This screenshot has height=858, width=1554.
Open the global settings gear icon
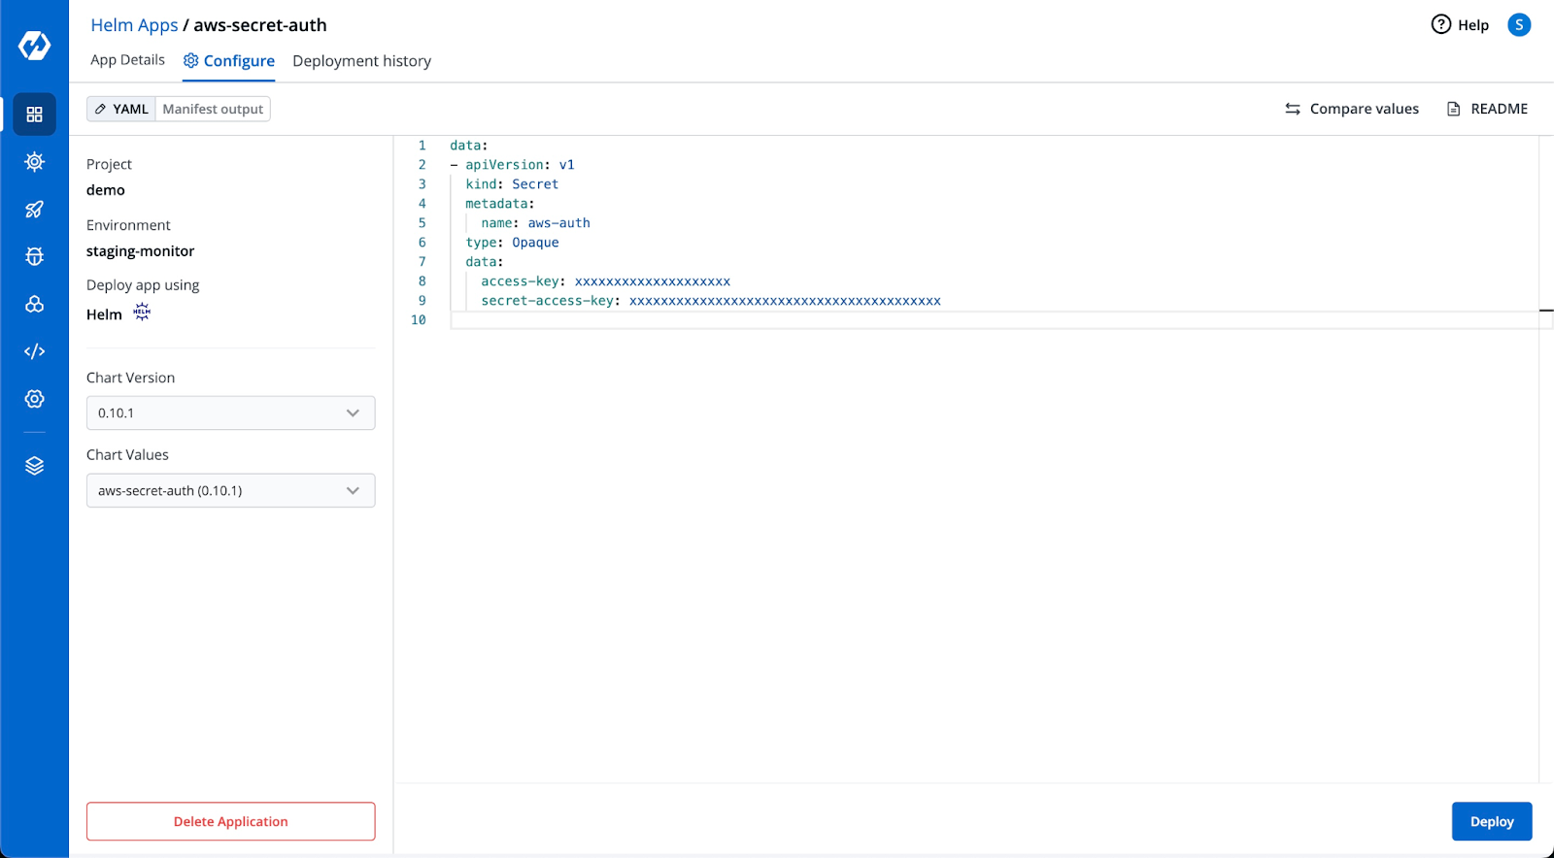34,399
